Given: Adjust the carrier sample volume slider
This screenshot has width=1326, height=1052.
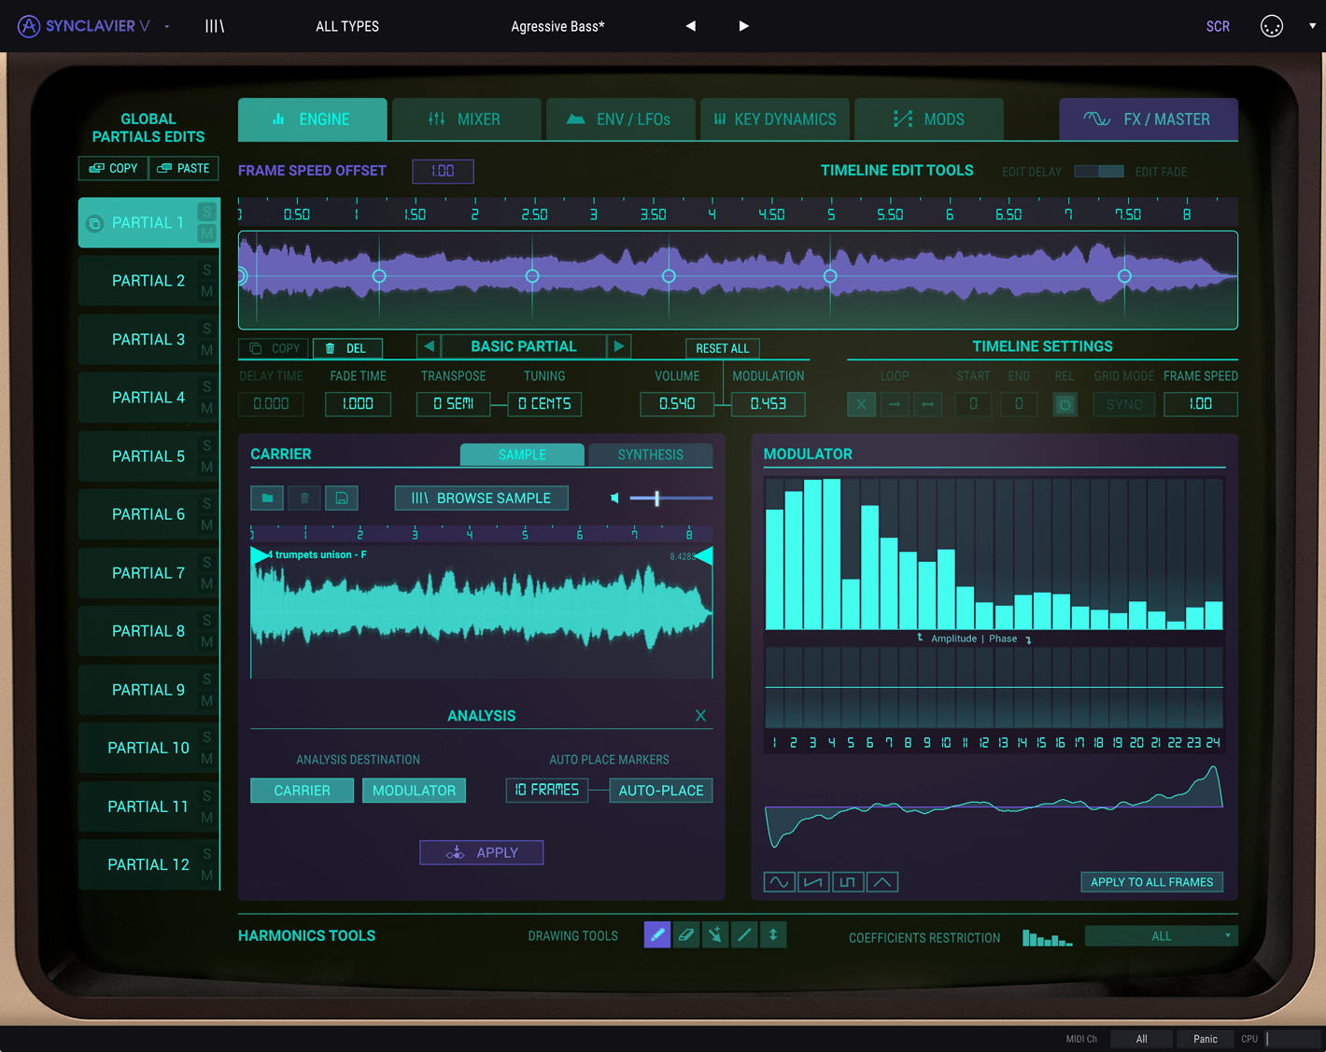Looking at the screenshot, I should tap(657, 498).
